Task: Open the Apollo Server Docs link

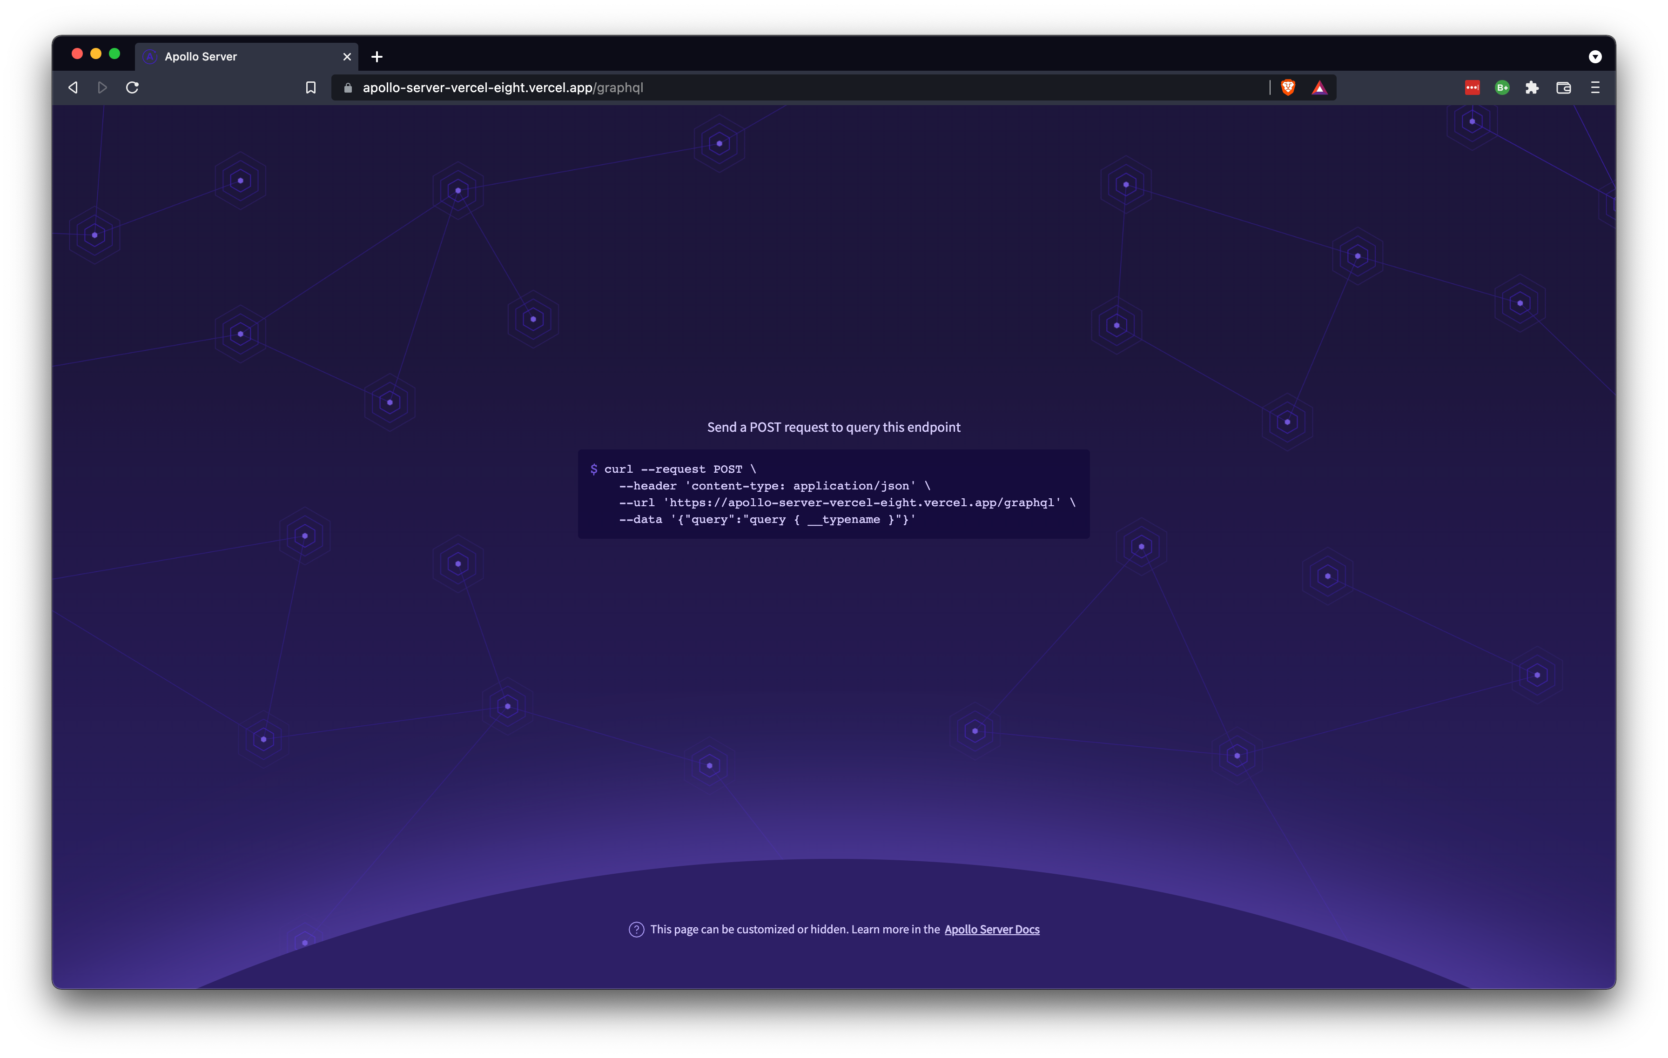Action: point(991,929)
